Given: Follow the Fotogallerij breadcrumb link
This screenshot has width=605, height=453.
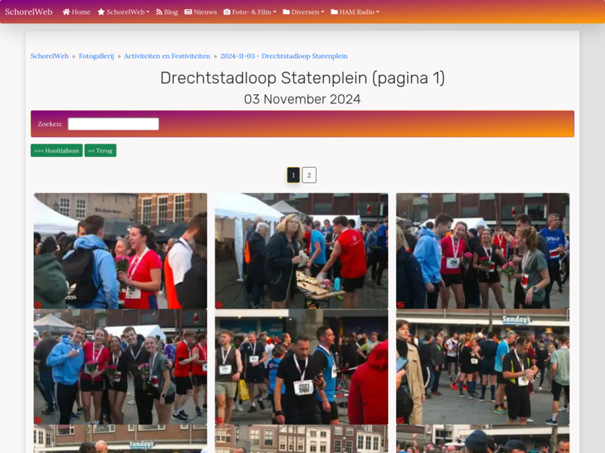Looking at the screenshot, I should coord(97,56).
